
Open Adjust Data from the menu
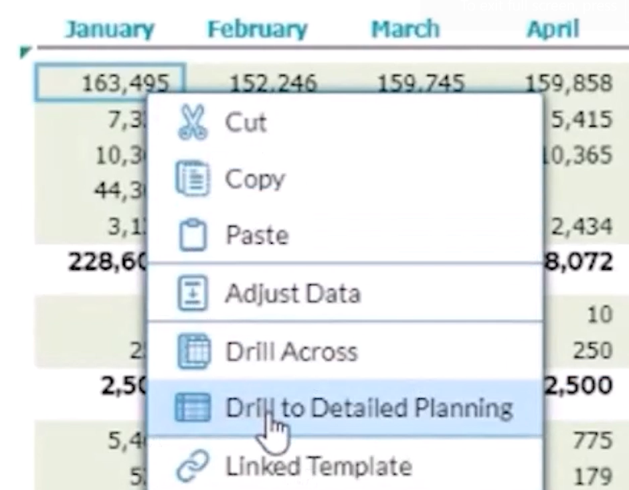coord(293,293)
